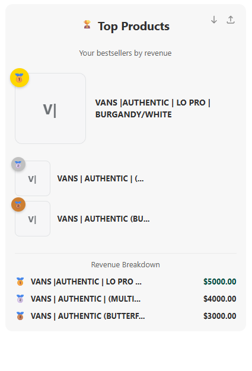
Task: Click the gold first-place medal badge
Action: pyautogui.click(x=20, y=78)
